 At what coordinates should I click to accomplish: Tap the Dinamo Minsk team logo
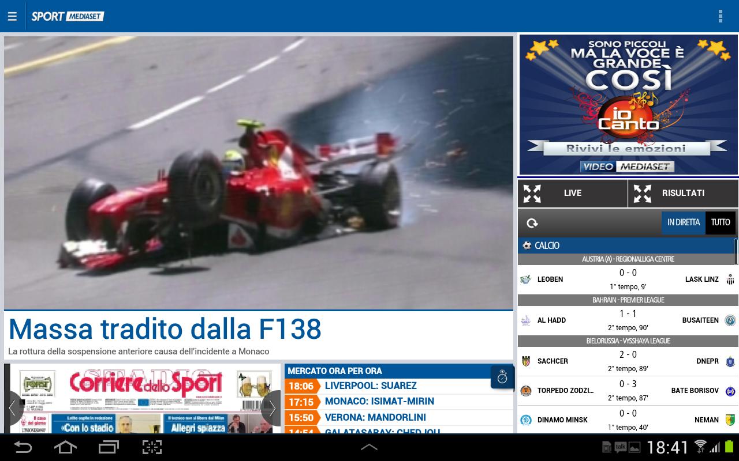pyautogui.click(x=526, y=420)
